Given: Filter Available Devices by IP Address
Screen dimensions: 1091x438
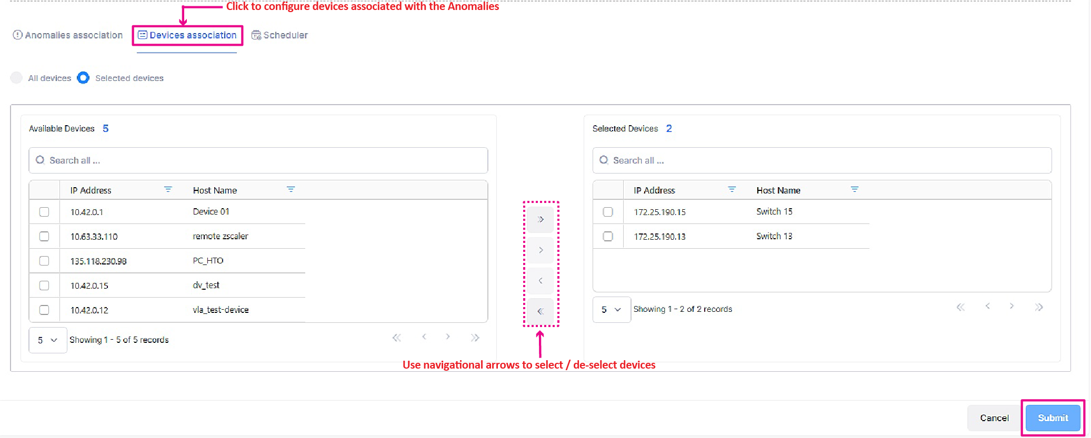Looking at the screenshot, I should [168, 189].
